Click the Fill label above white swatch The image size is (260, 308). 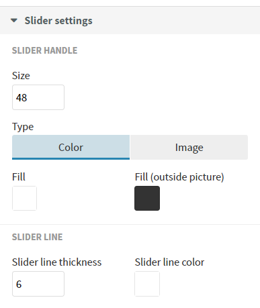(x=19, y=177)
